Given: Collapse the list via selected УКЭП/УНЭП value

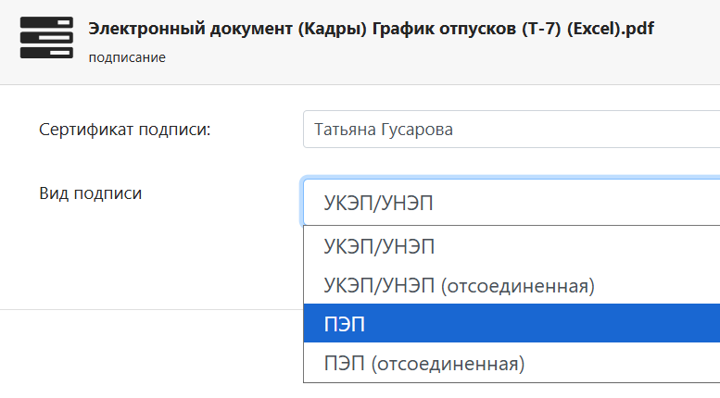Looking at the screenshot, I should tap(378, 203).
